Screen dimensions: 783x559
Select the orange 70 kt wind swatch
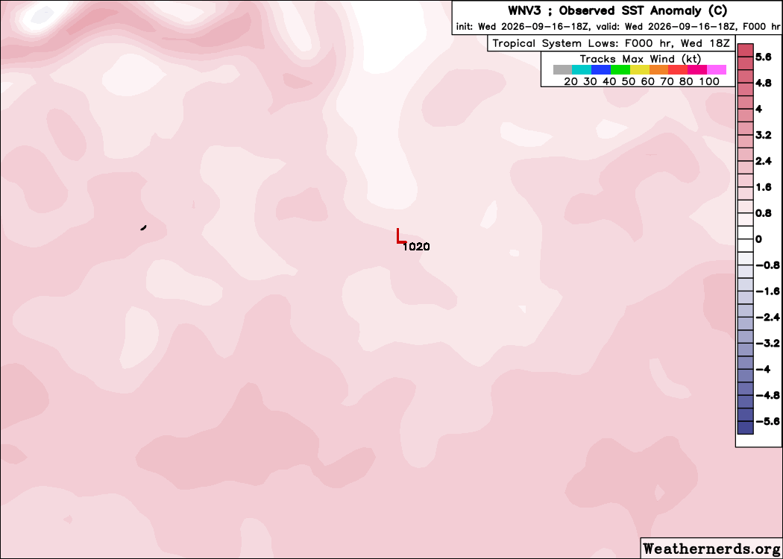click(x=658, y=70)
